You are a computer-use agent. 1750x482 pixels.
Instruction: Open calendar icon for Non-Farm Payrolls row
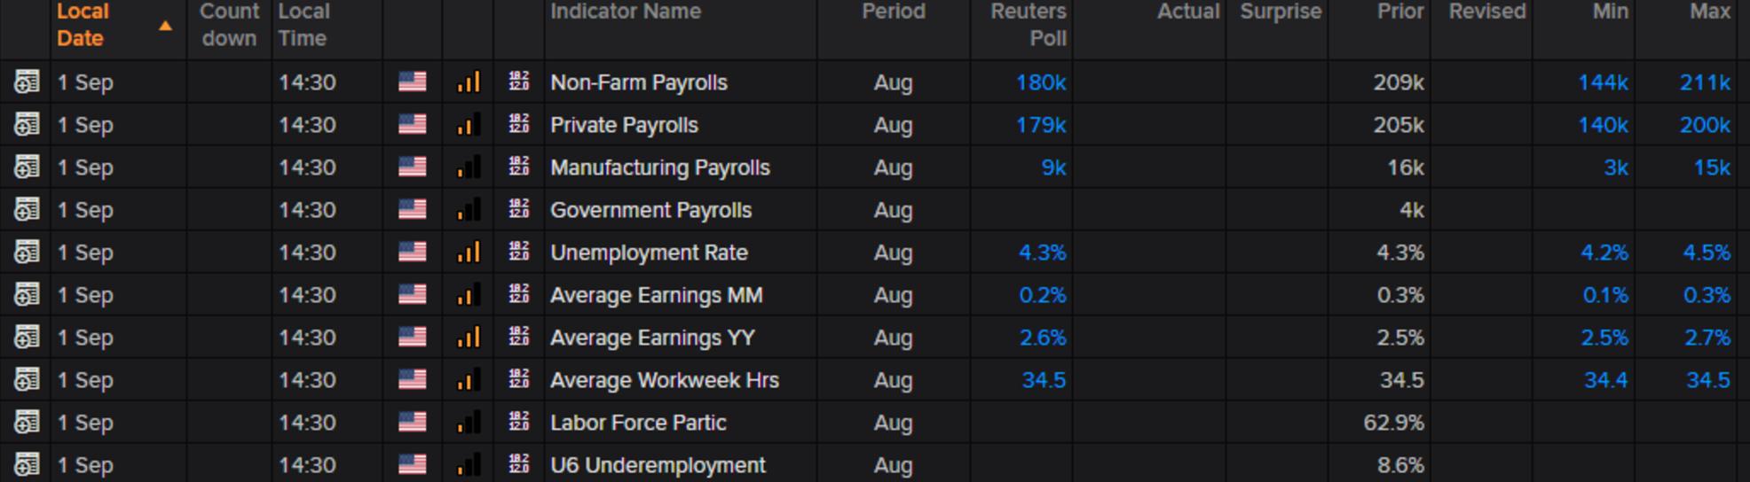27,82
